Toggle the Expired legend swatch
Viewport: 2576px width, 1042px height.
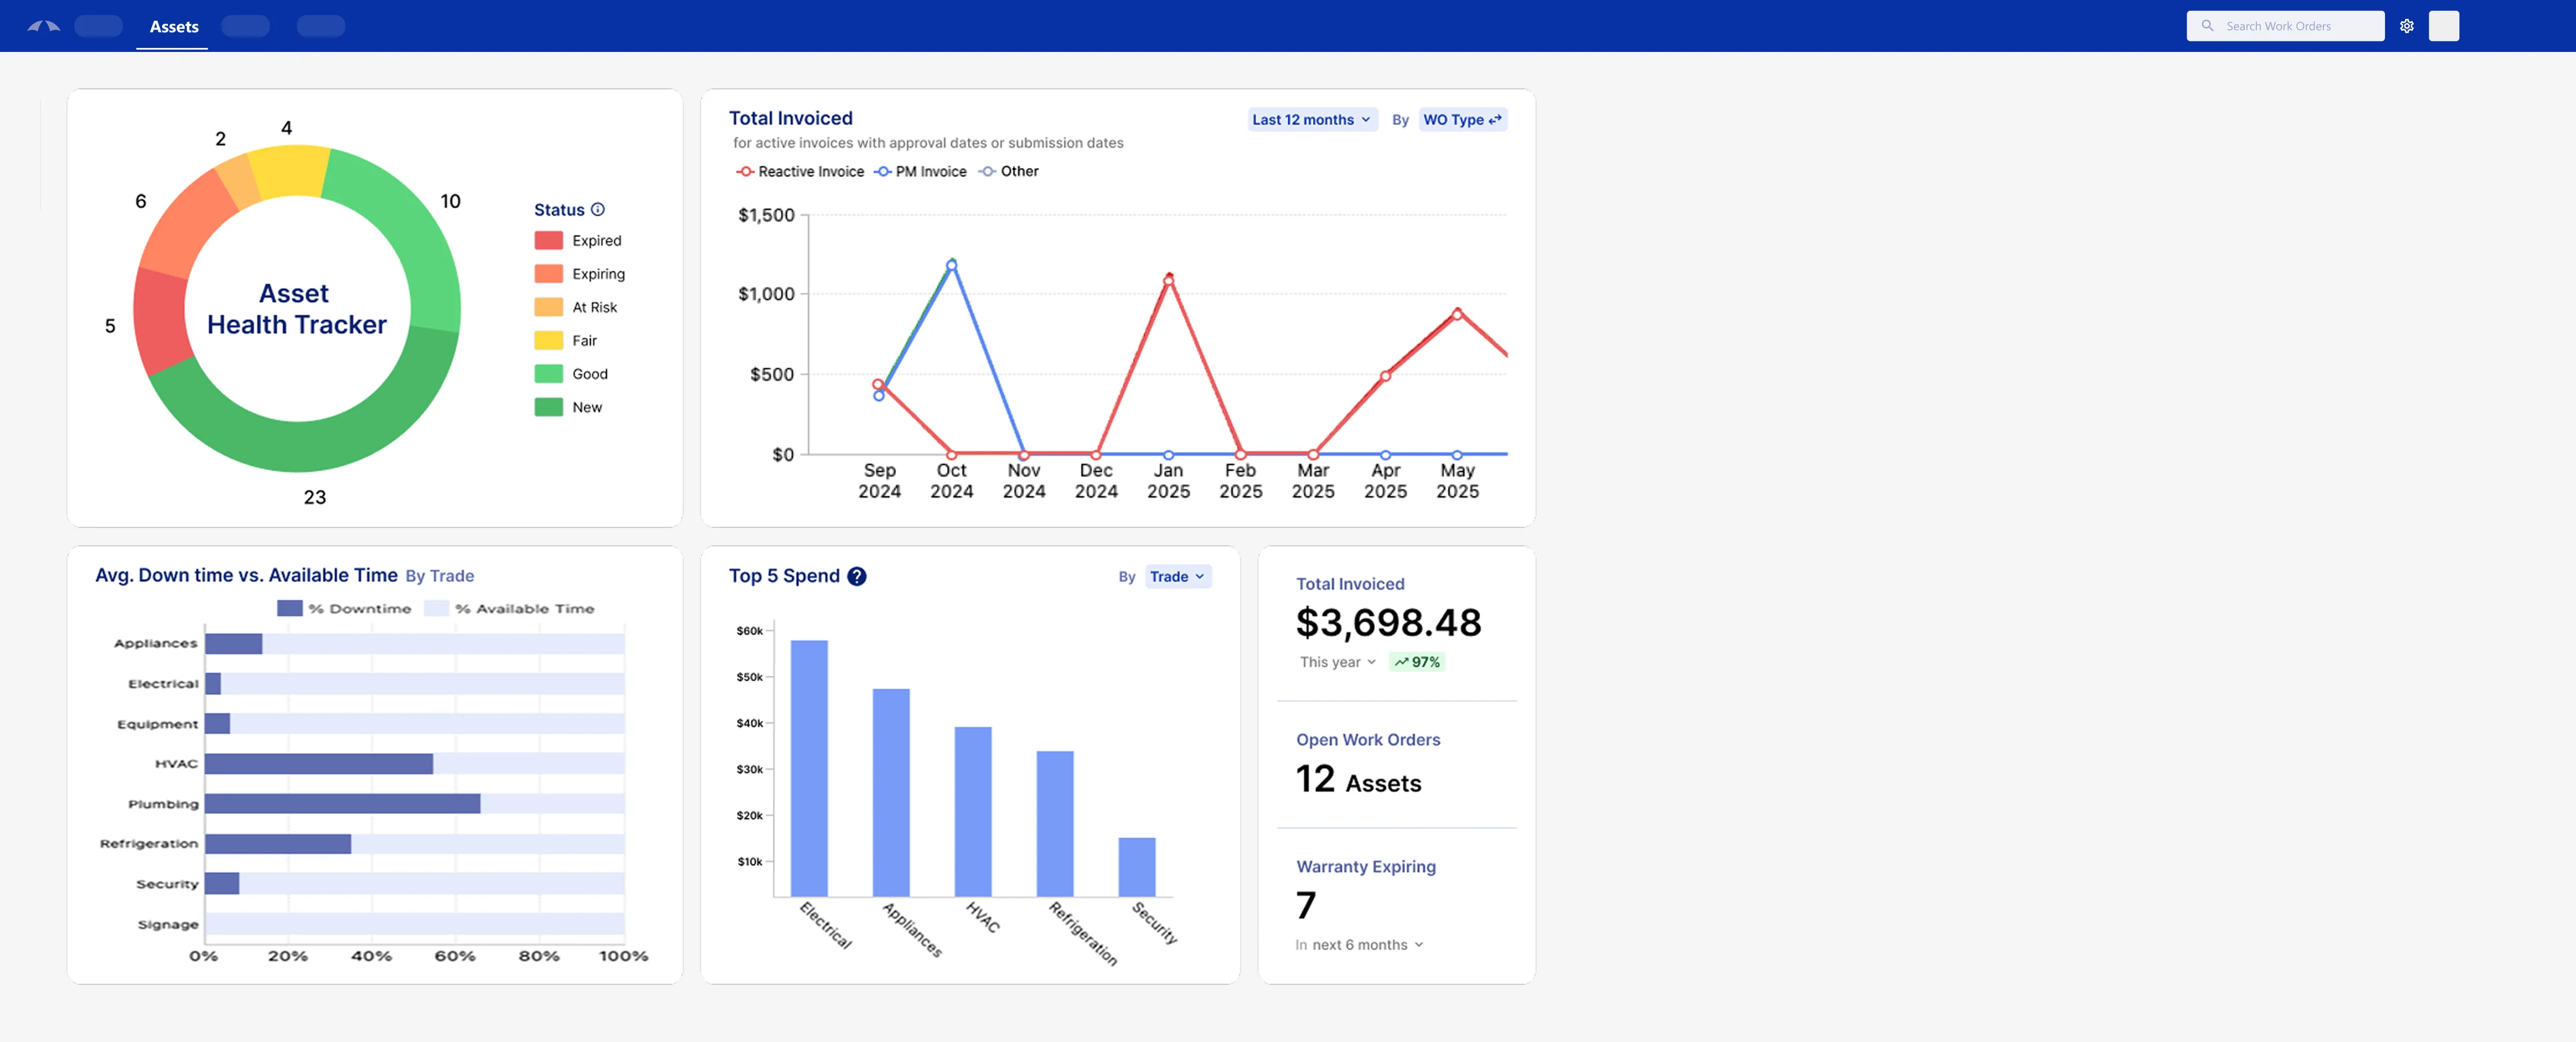548,240
